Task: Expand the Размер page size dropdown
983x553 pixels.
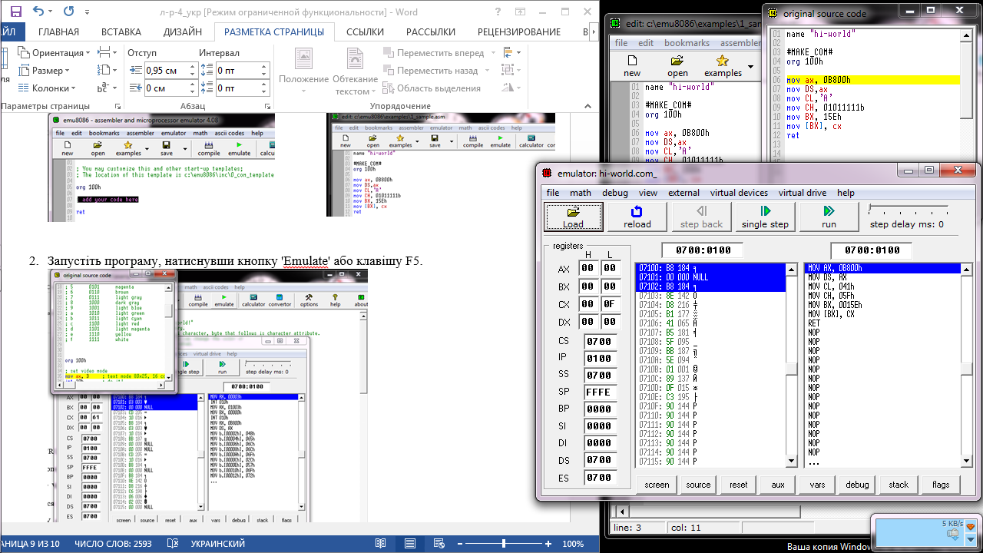Action: 44,70
